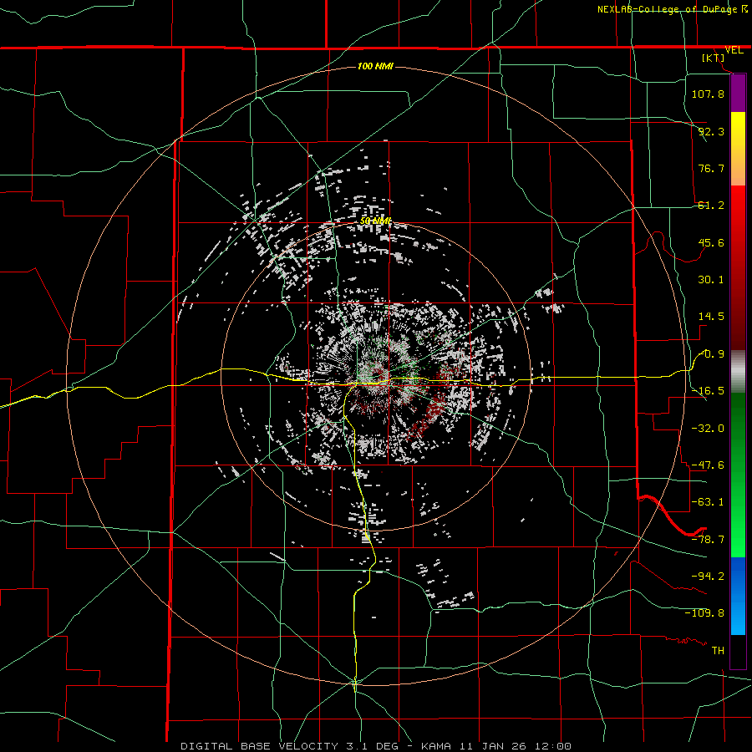Select the -78.7 velocity scale value

pyautogui.click(x=708, y=540)
